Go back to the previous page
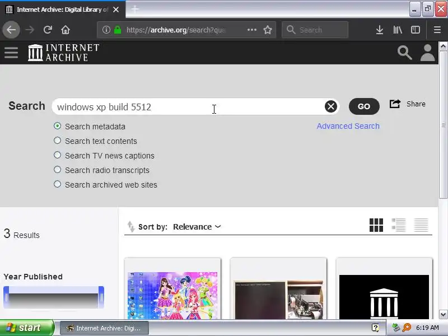 click(11, 30)
